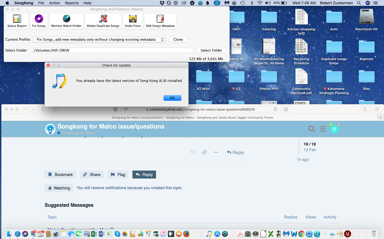Click the Select Folder path field
Image resolution: width=384 pixels, height=239 pixels.
coord(114,50)
